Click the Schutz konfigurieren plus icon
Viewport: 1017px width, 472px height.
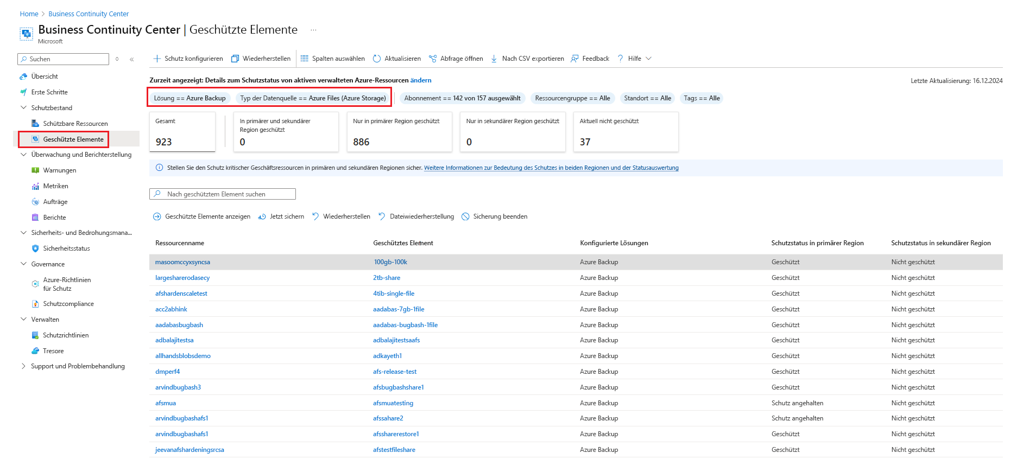157,59
